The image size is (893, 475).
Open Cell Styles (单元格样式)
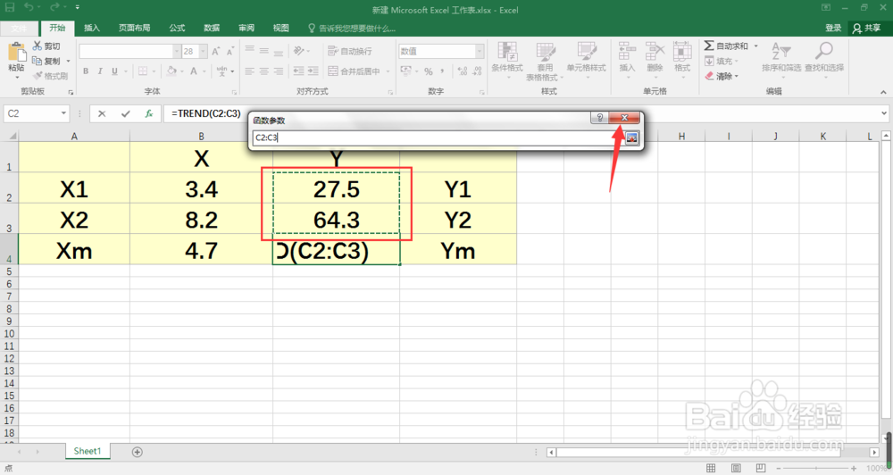click(x=586, y=60)
